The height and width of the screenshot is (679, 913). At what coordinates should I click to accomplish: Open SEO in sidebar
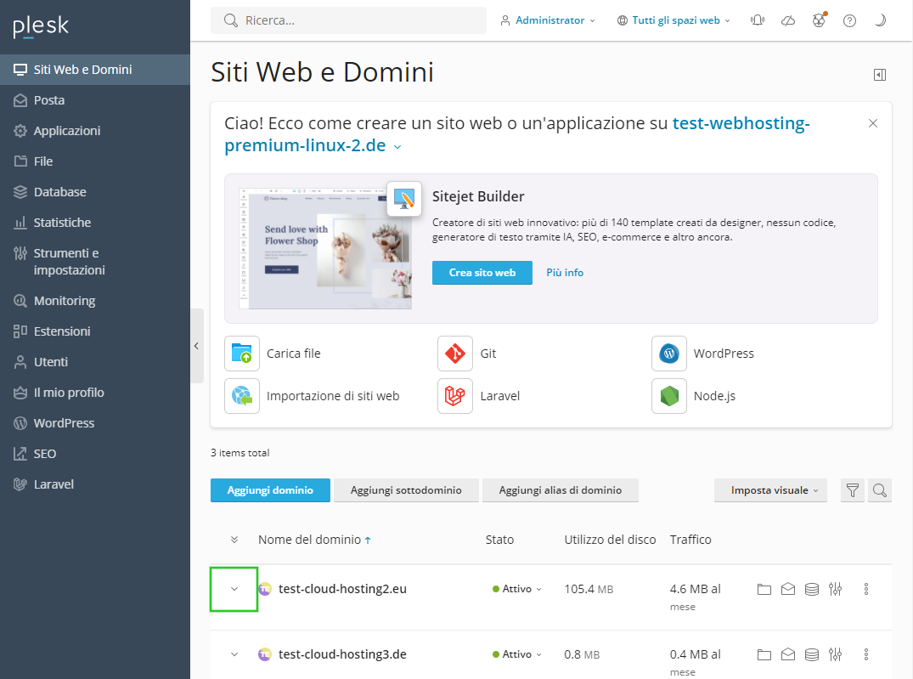95,454
